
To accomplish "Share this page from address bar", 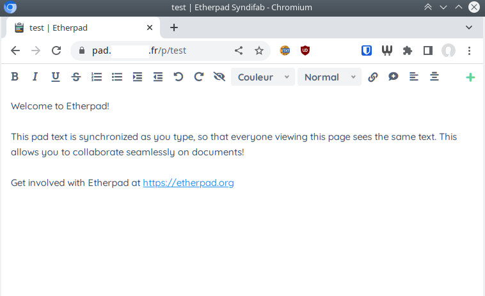I will click(x=239, y=51).
